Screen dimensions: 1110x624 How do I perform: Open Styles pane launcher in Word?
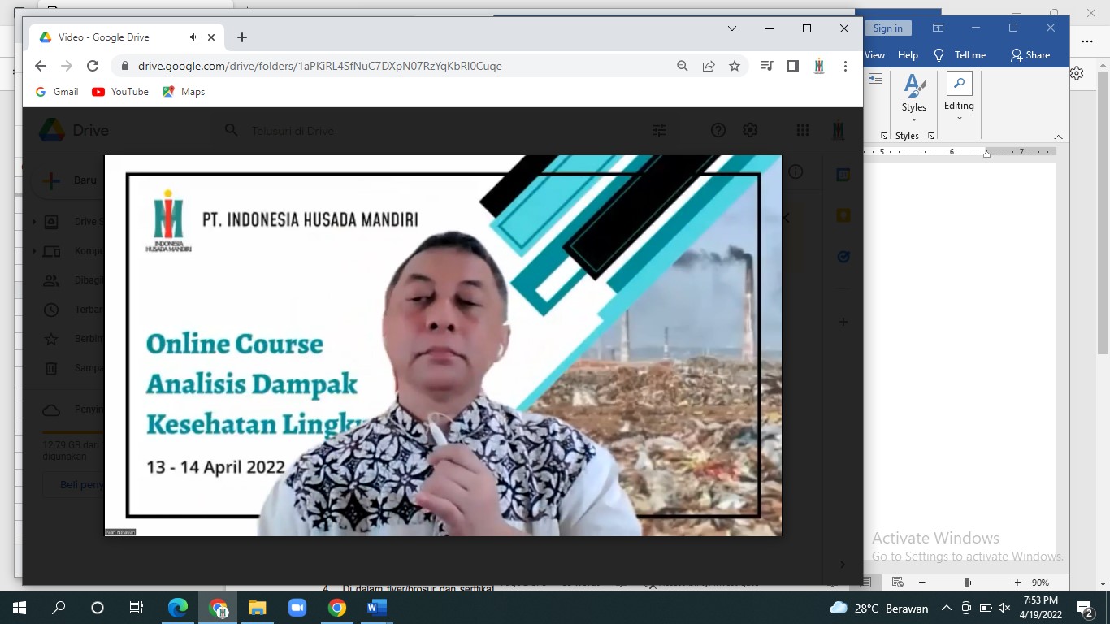(931, 136)
